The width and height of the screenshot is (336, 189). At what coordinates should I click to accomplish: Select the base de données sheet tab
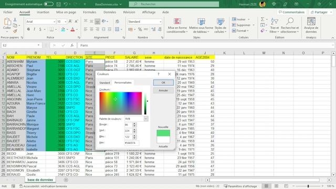(40, 180)
